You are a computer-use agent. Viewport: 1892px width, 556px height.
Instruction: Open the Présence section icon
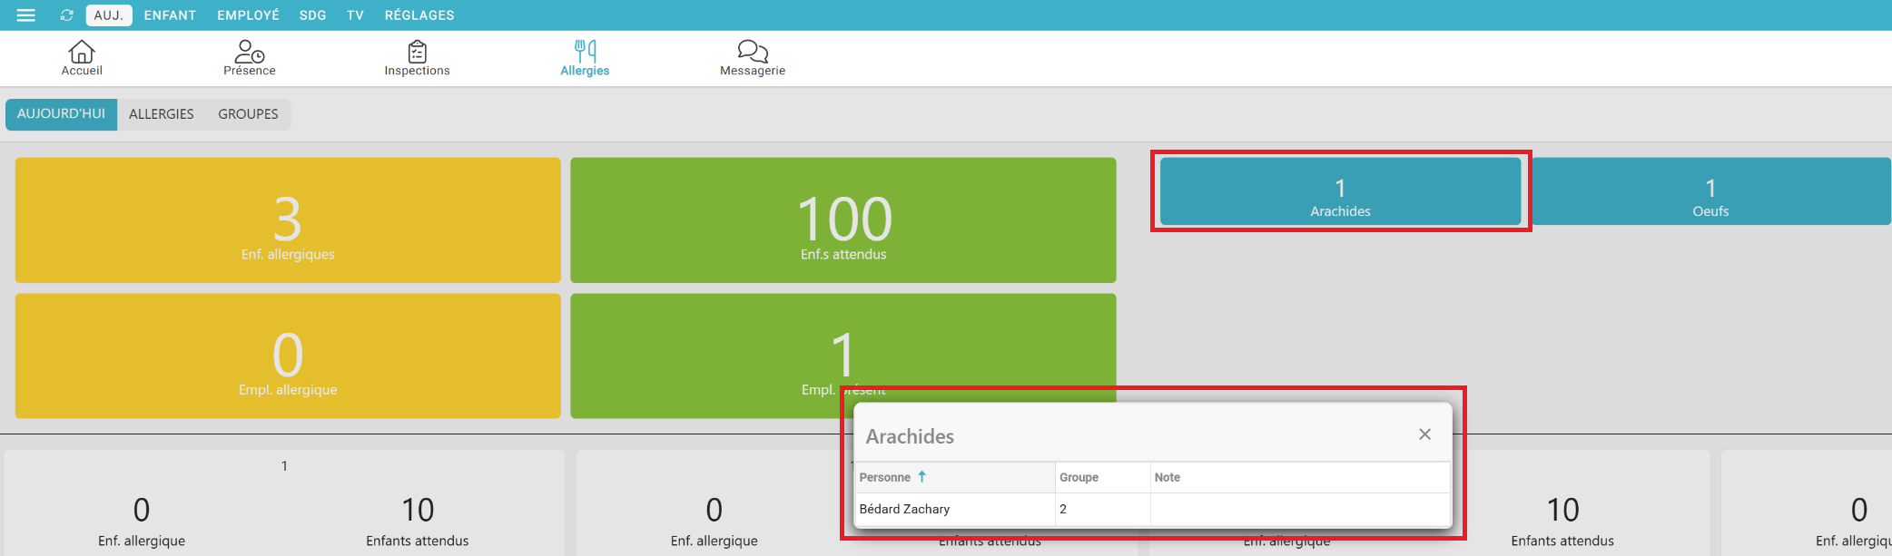(249, 52)
